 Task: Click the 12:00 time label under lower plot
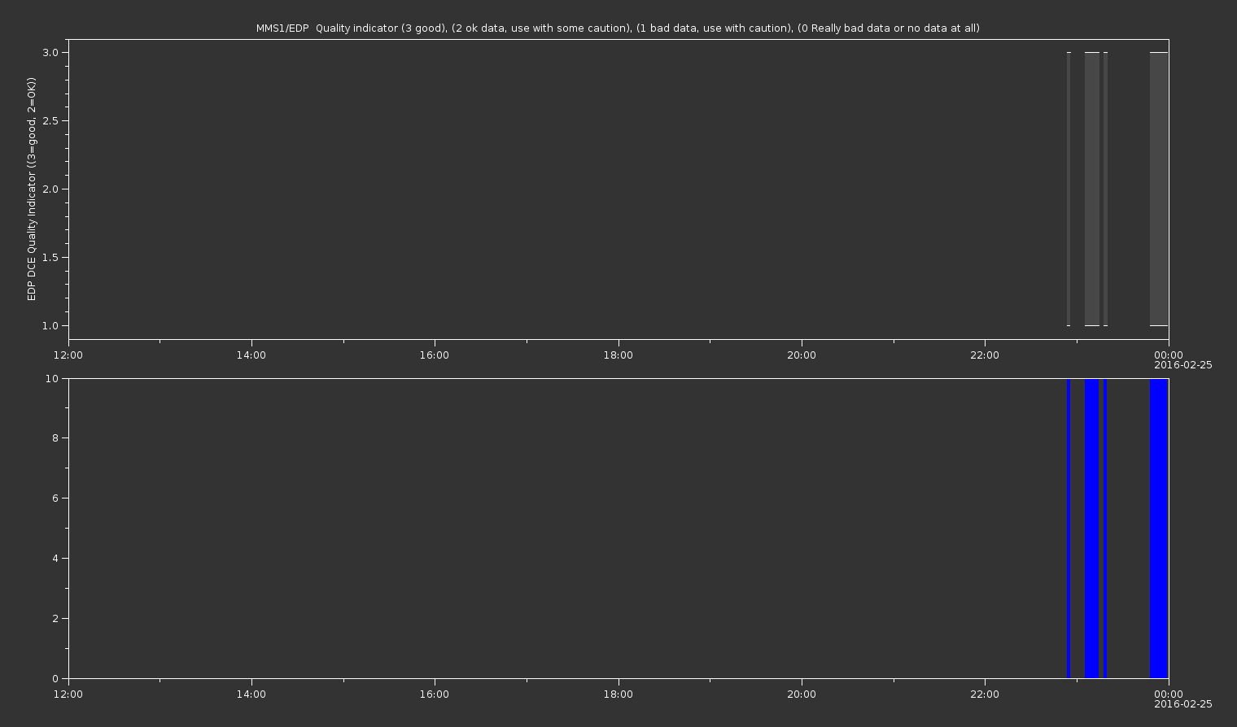[68, 694]
